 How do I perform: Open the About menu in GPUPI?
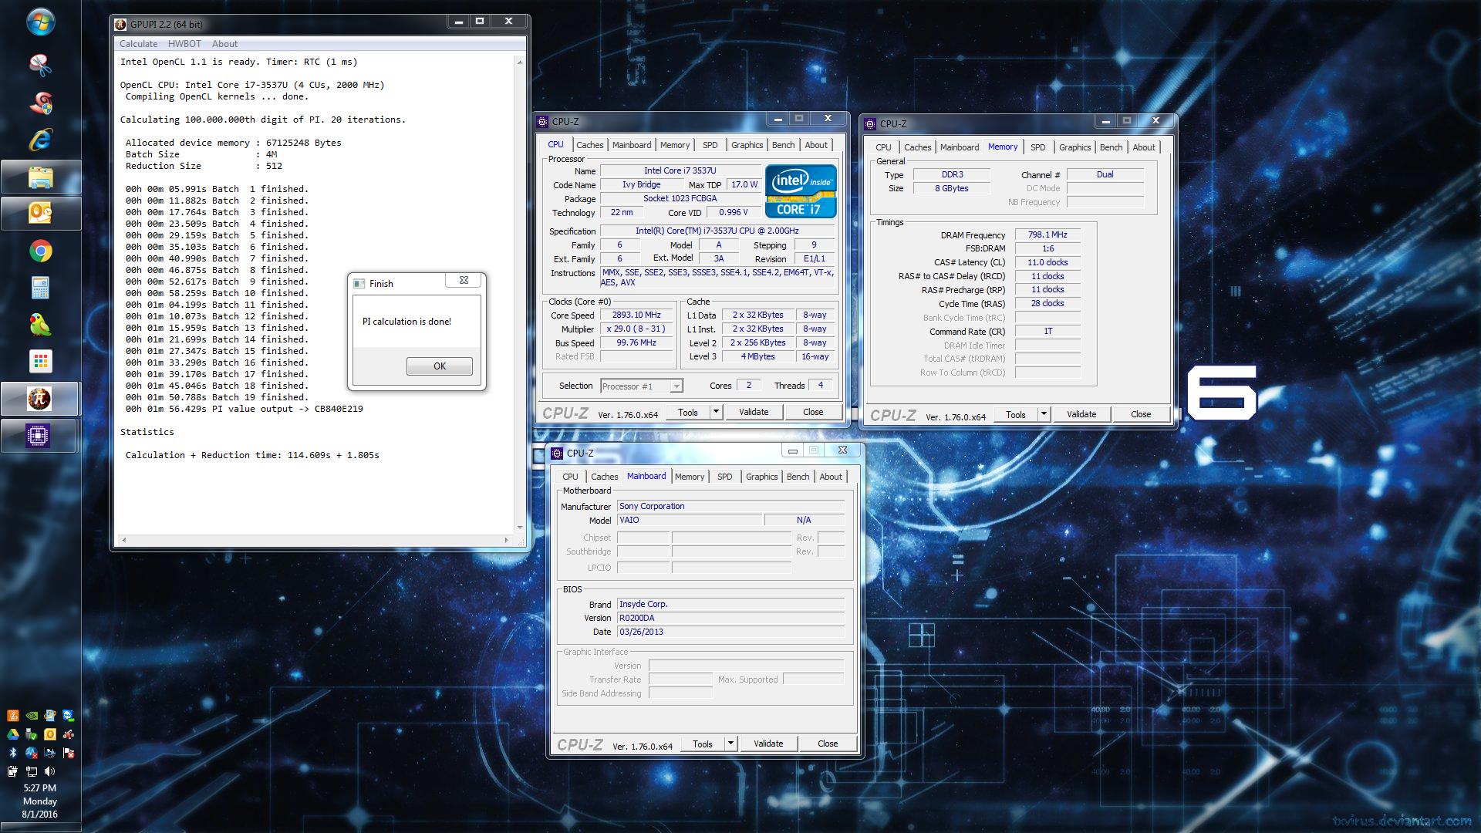224,44
